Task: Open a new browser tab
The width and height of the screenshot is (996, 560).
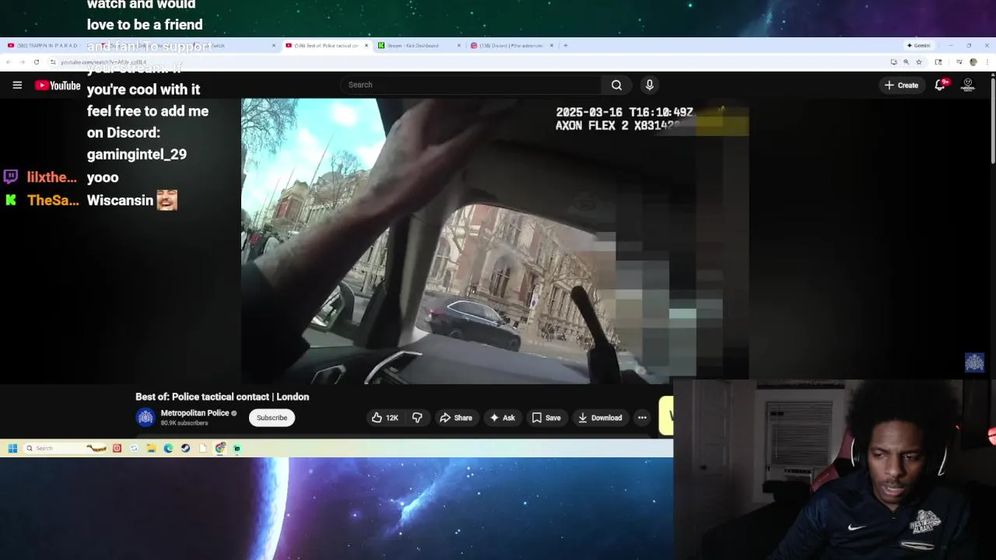Action: pos(566,45)
